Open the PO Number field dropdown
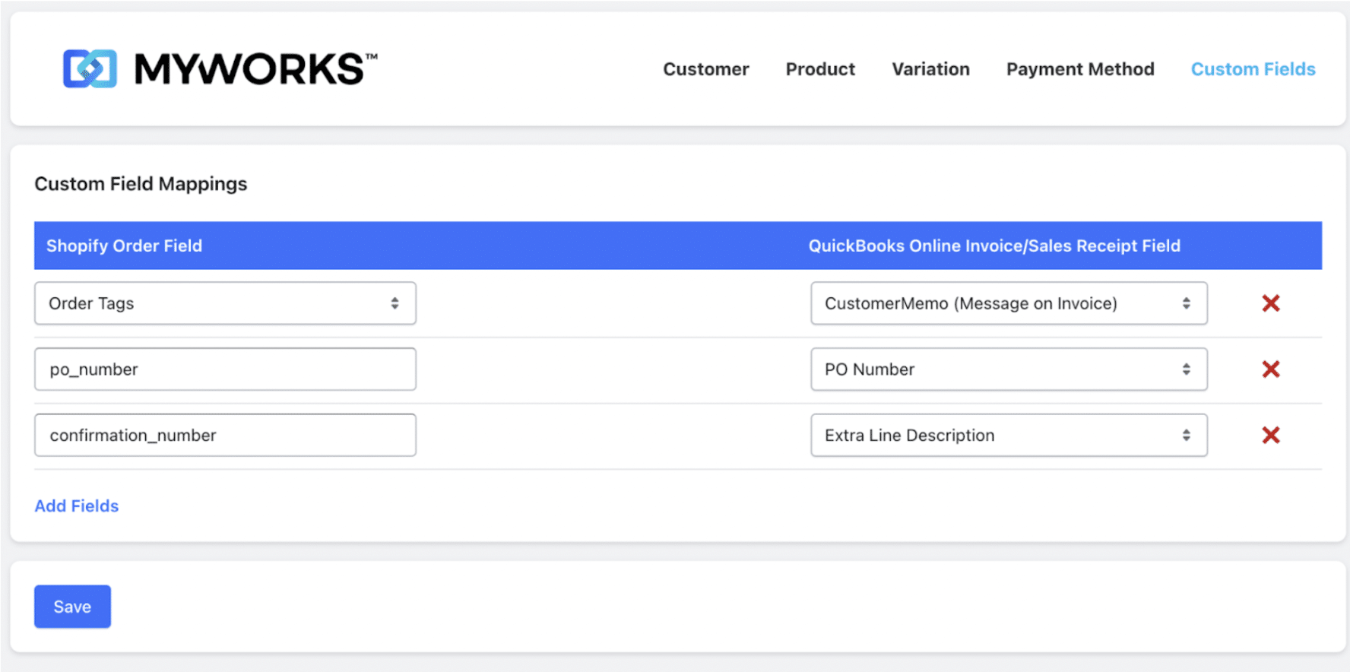Screen dimensions: 1350x672 coord(1008,369)
